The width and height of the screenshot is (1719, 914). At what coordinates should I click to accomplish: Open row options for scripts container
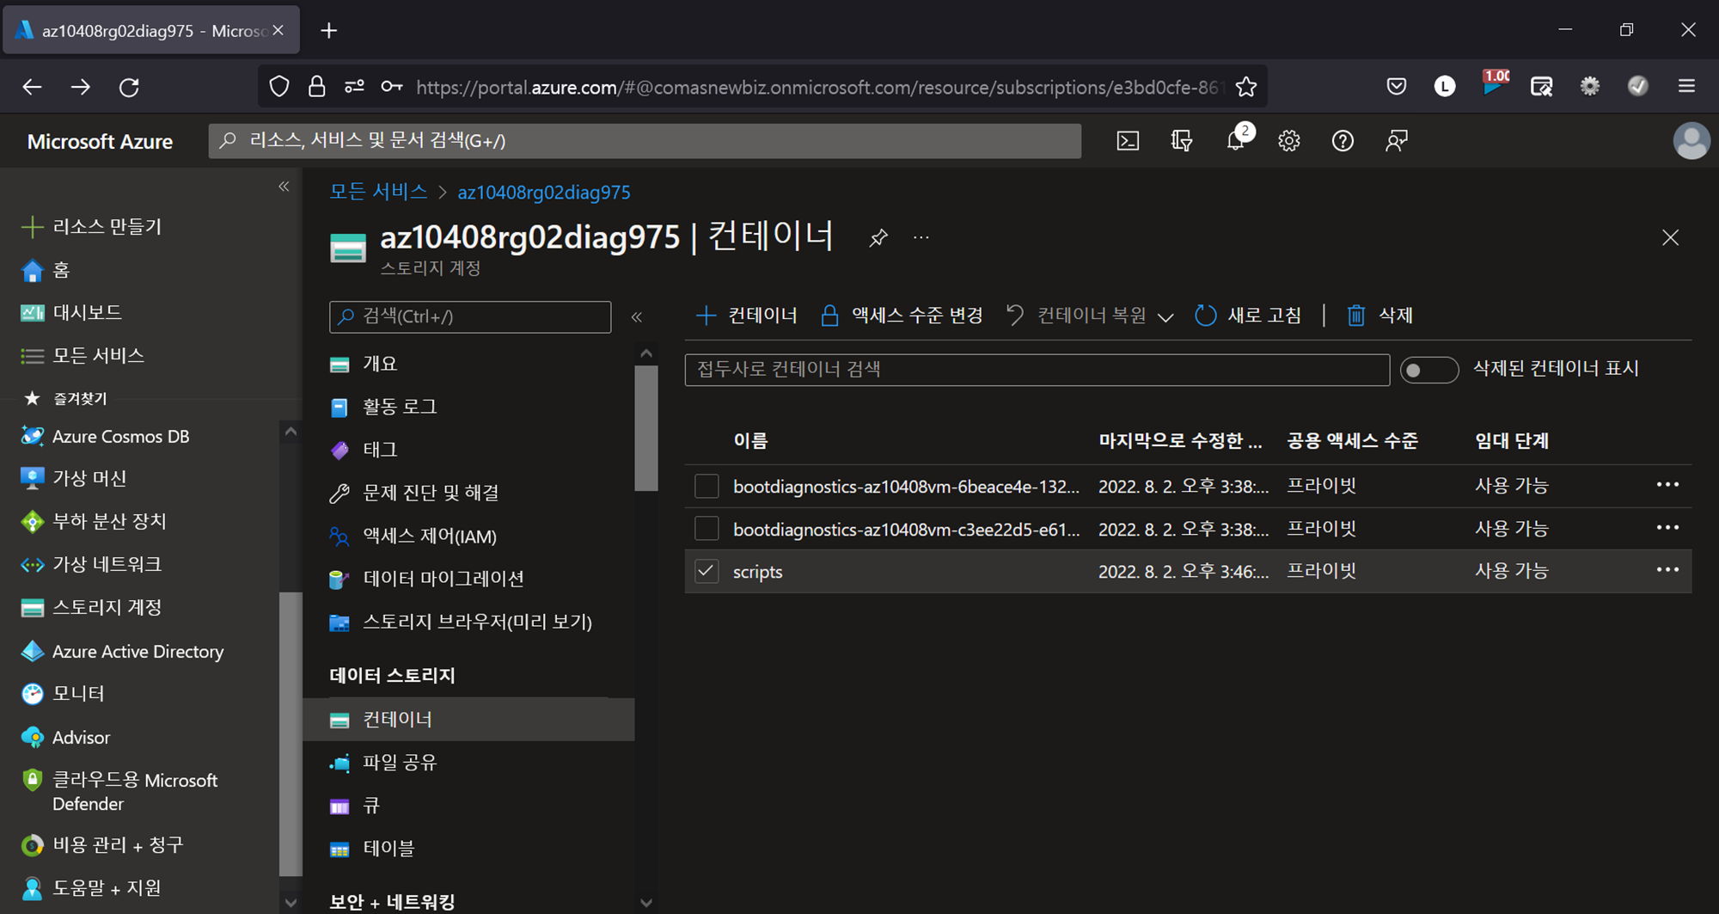(1667, 570)
